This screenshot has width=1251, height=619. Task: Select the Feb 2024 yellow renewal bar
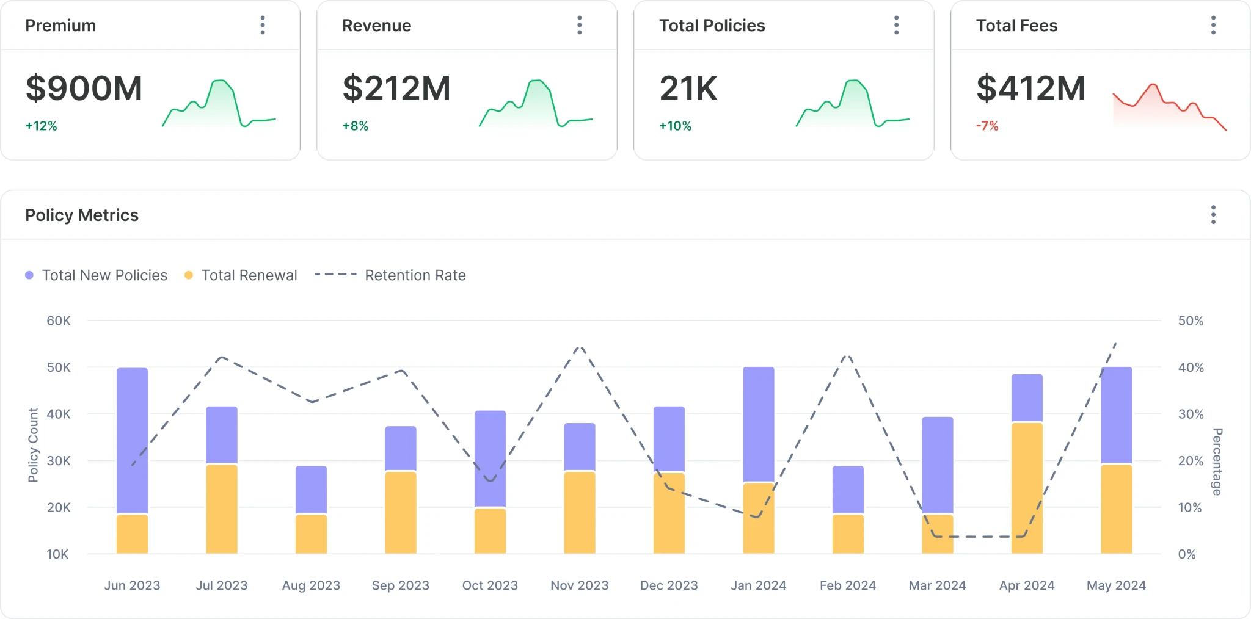click(x=848, y=534)
